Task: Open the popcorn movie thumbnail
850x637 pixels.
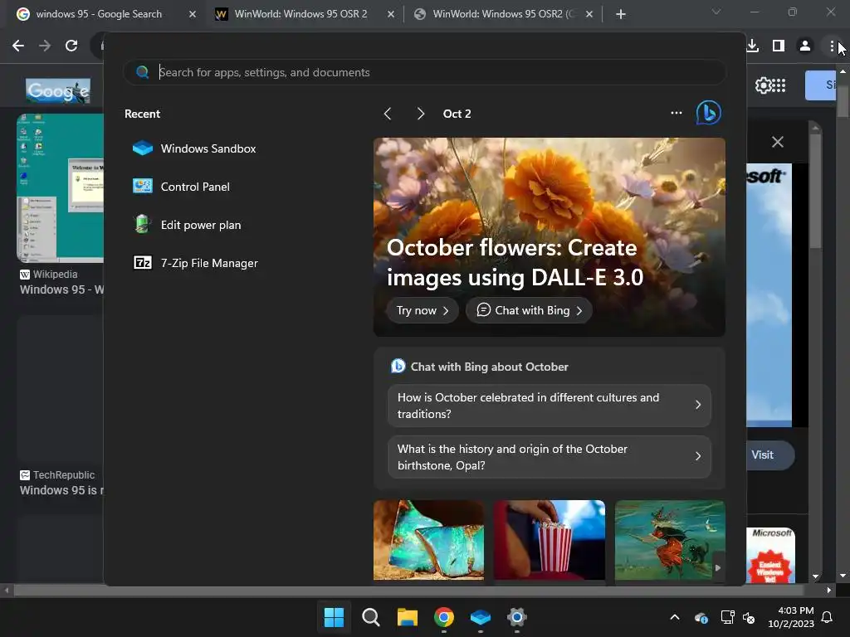Action: click(550, 540)
